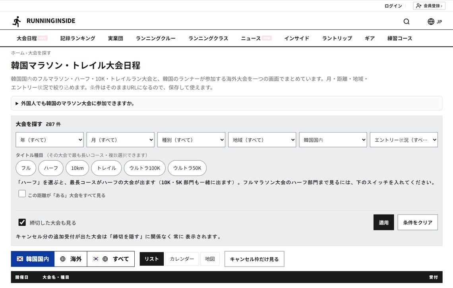Screen dimensions: 453x288
Task: Open the 年（すべて） dropdown
Action: pos(50,140)
